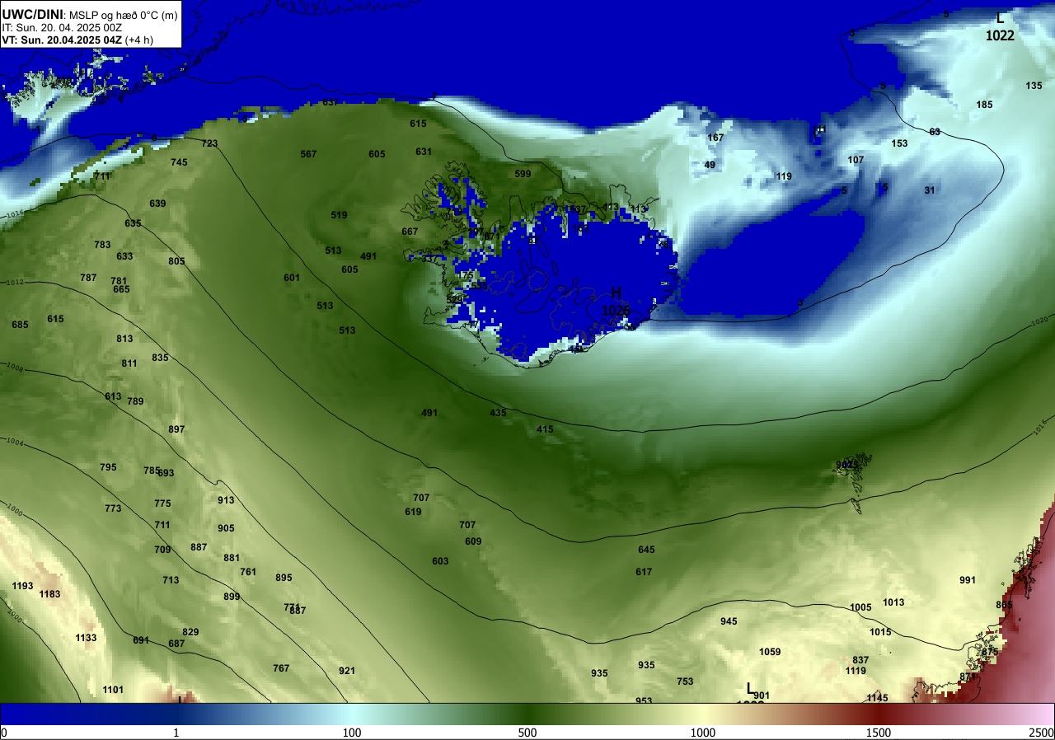Click the map value '135'
The image size is (1055, 740).
point(1034,86)
